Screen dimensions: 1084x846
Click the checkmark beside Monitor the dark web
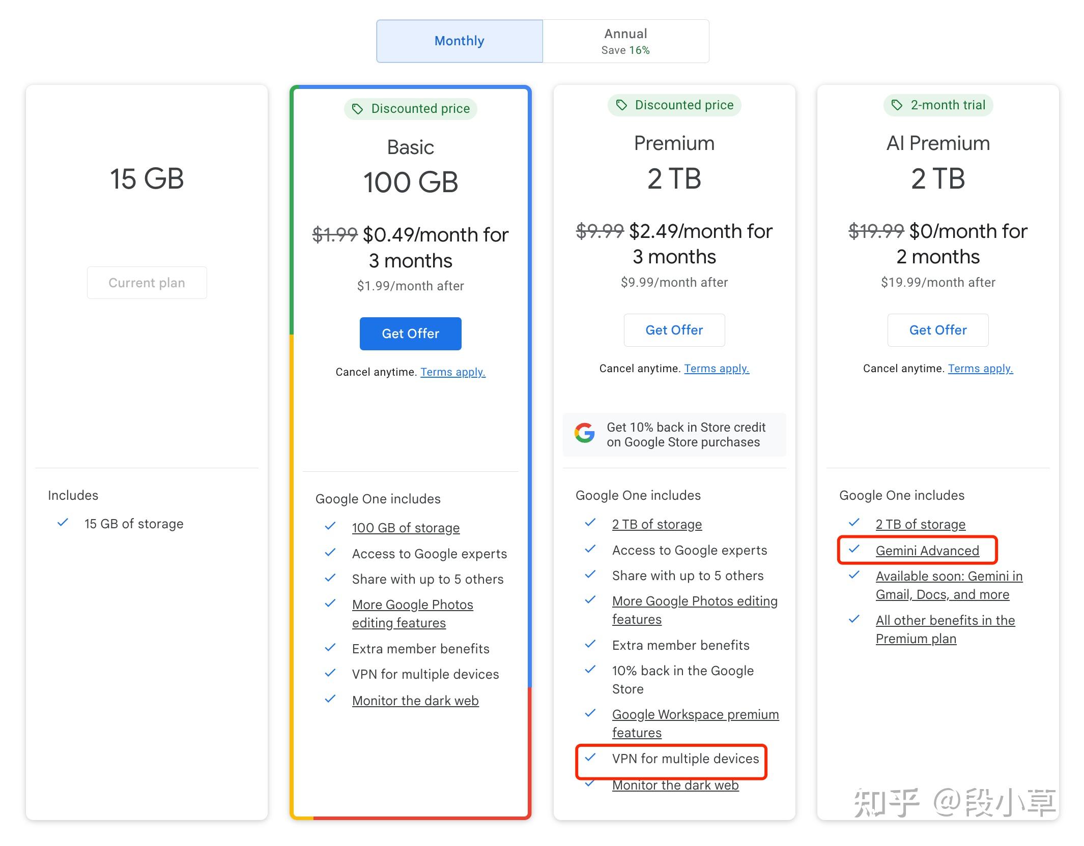click(x=330, y=699)
